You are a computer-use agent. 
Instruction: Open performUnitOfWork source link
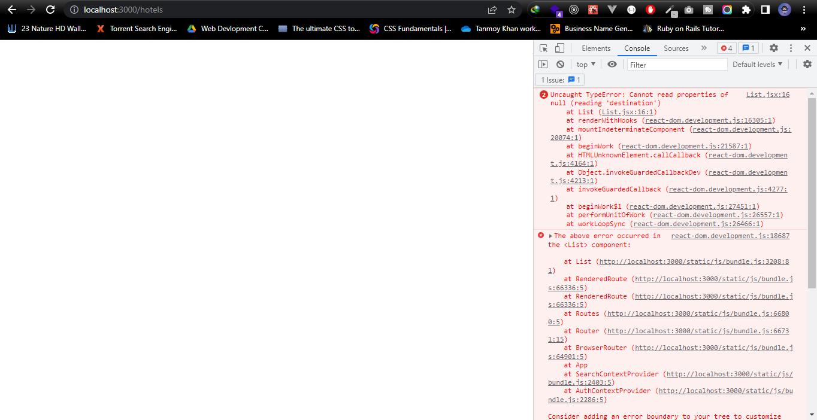(717, 215)
